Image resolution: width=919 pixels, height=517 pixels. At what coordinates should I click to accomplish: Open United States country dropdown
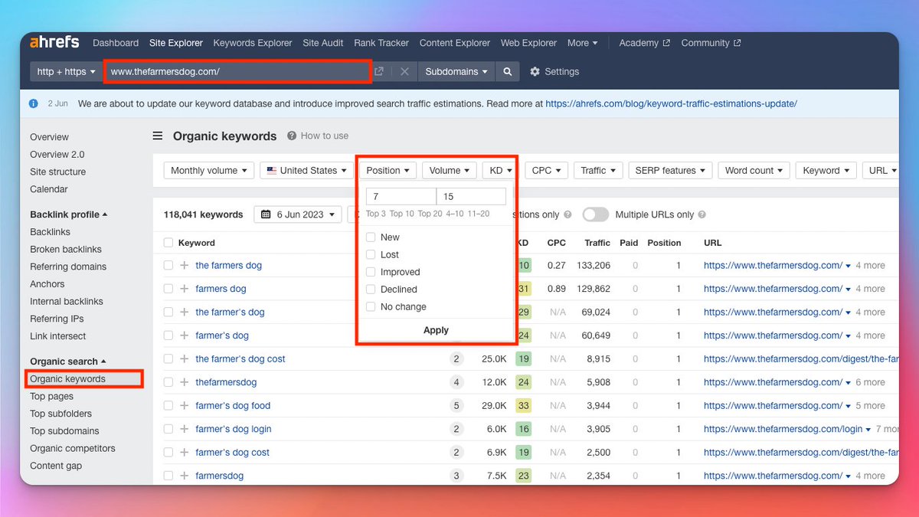point(306,170)
